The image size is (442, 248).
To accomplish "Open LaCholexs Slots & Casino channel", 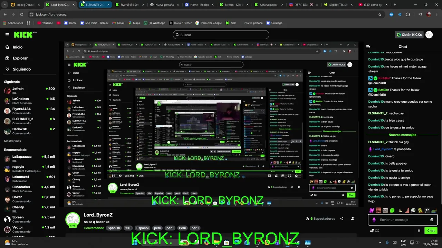I will coord(29,101).
